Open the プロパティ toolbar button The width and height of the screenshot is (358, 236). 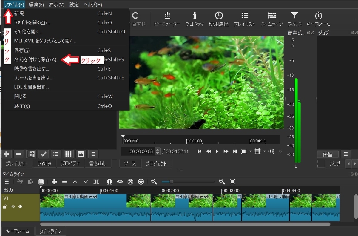pos(195,19)
